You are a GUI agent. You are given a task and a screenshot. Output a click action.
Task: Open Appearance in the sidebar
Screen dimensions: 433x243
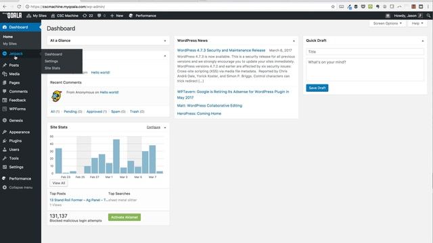pos(20,132)
